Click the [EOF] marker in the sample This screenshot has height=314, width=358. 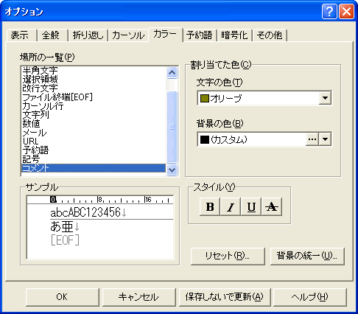pos(65,240)
